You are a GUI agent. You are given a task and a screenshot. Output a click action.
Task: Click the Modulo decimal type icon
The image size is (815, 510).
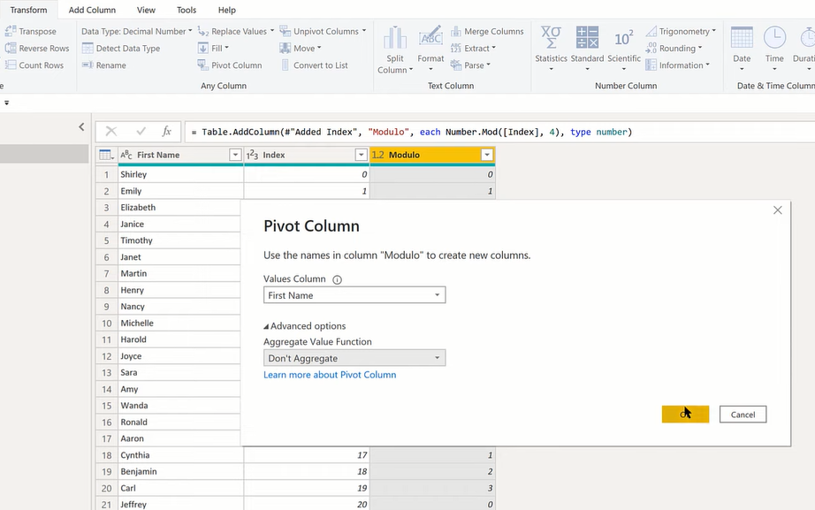pyautogui.click(x=377, y=155)
